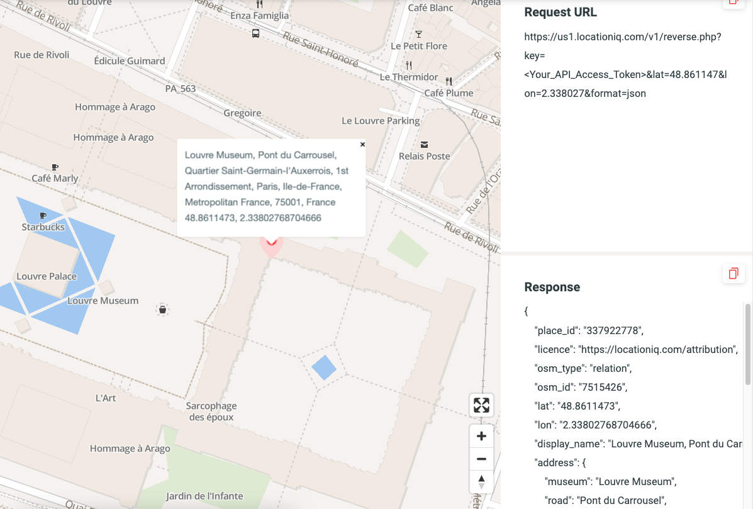This screenshot has width=753, height=509.
Task: Click the coordinates in the map popup
Action: (x=253, y=218)
